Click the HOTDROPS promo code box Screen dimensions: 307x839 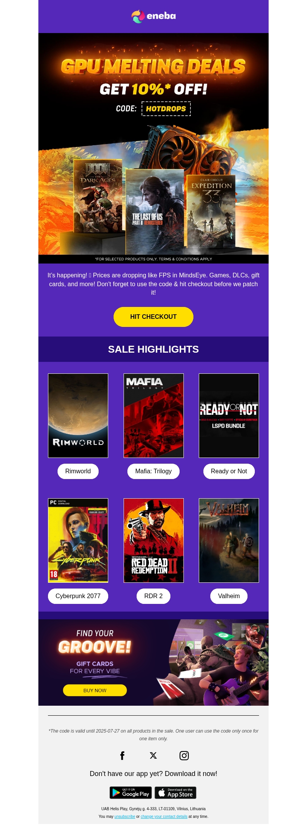click(166, 109)
